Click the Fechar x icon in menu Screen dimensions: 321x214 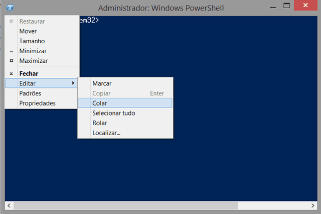[12, 73]
